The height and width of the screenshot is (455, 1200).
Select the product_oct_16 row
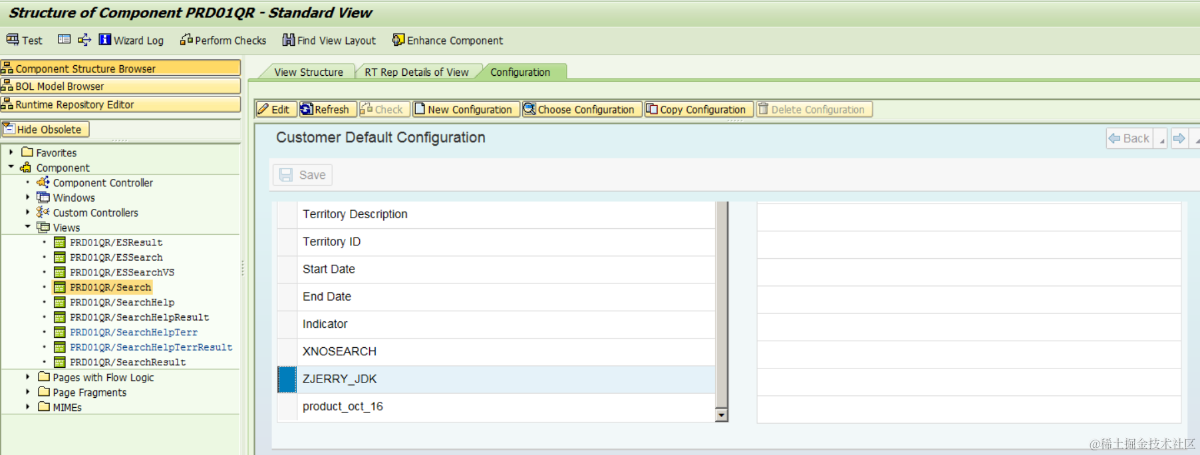(x=496, y=406)
